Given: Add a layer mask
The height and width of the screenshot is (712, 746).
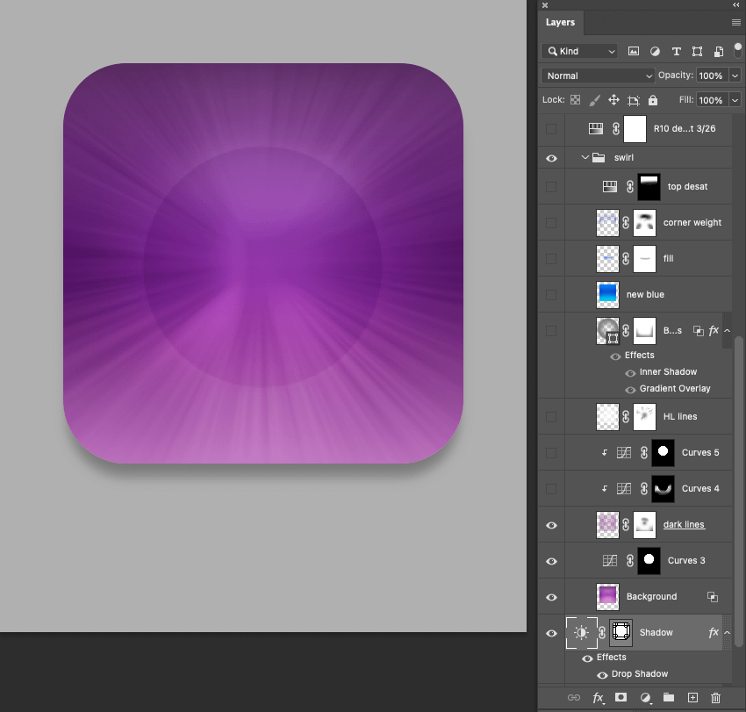Looking at the screenshot, I should 621,698.
